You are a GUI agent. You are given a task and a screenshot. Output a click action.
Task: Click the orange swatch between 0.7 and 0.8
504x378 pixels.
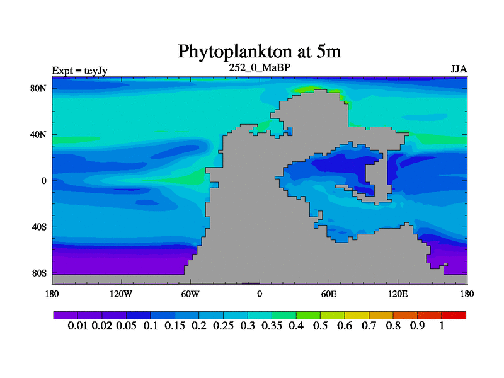[381, 315]
